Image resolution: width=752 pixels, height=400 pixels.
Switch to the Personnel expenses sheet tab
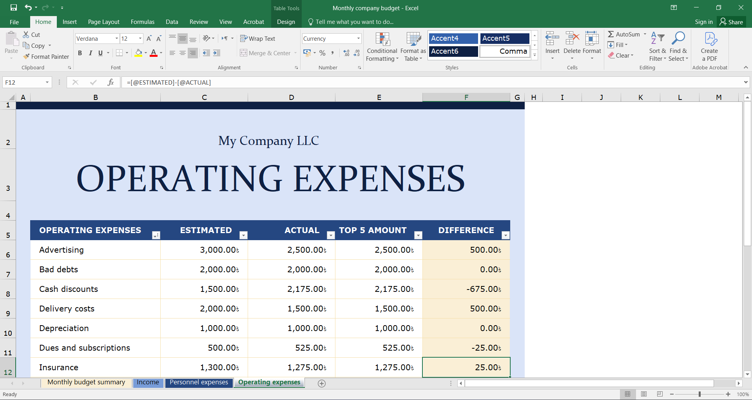pos(199,382)
